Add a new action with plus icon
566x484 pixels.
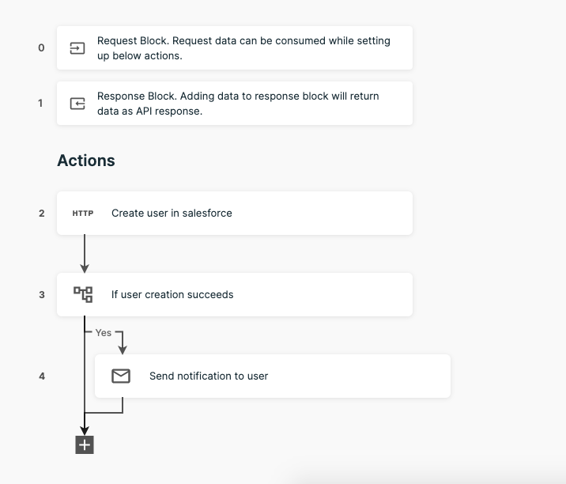85,445
